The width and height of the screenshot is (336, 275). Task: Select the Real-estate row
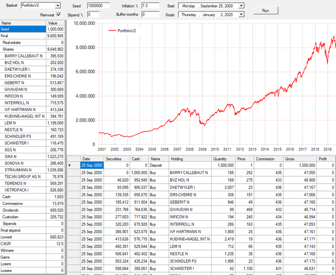pyautogui.click(x=32, y=42)
